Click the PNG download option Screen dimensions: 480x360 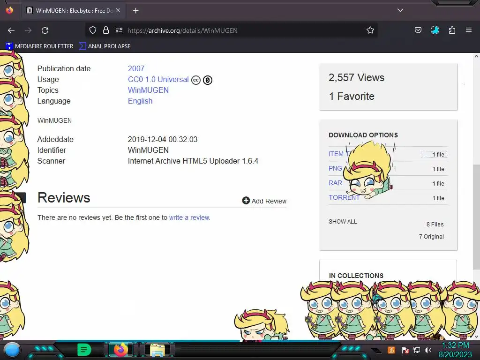coord(335,168)
